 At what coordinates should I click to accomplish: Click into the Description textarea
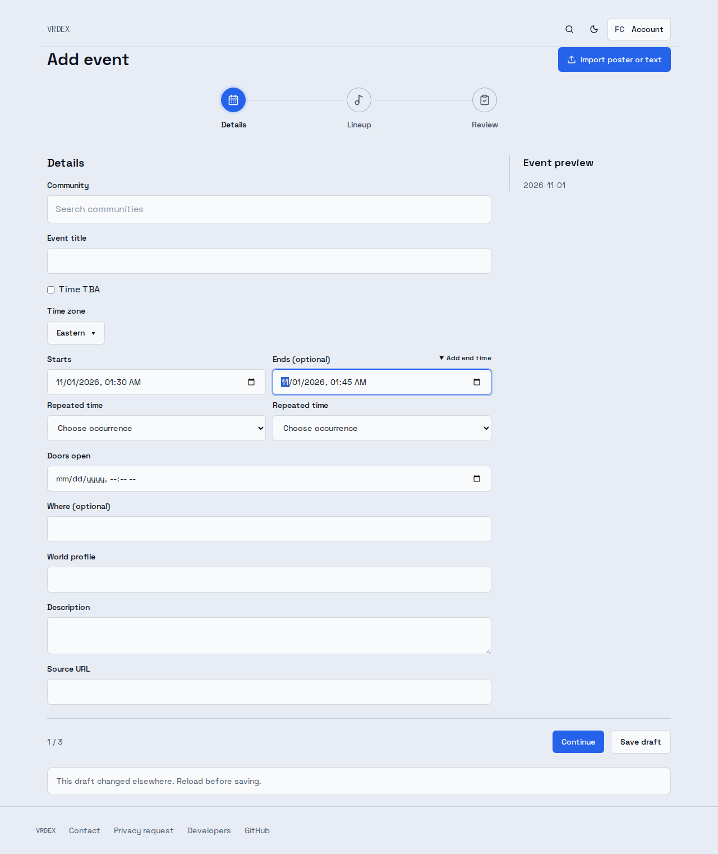point(269,636)
